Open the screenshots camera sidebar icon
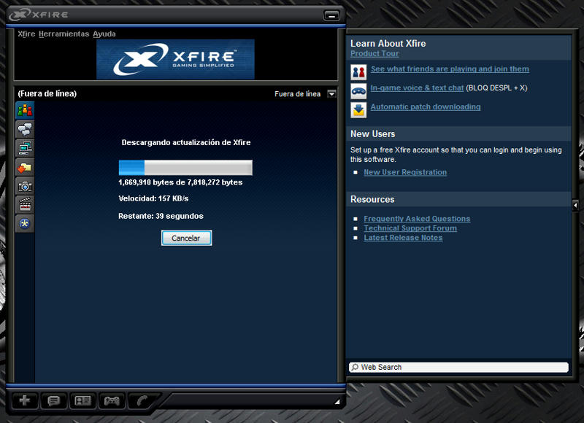 coord(25,186)
